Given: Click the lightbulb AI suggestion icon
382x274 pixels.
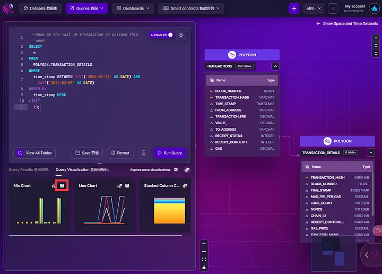Looking at the screenshot, I should tap(181, 35).
